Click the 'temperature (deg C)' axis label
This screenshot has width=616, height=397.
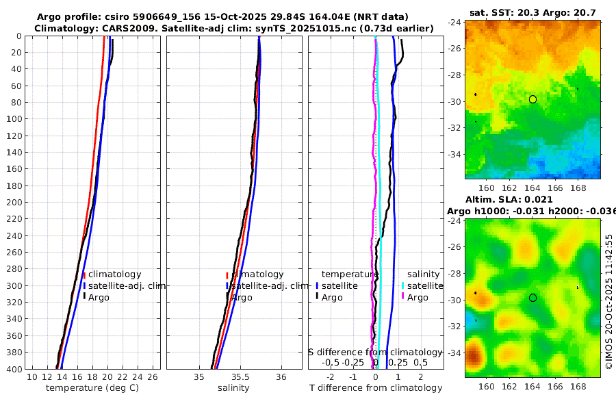point(92,388)
